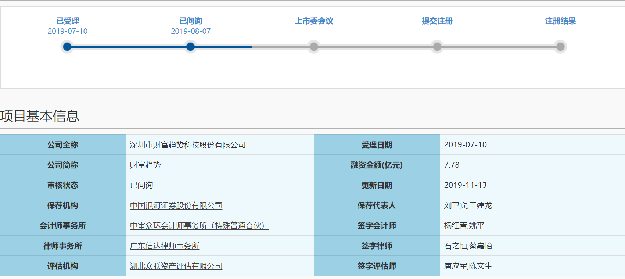Select the 已问询 stage label
625x279 pixels.
pyautogui.click(x=191, y=21)
